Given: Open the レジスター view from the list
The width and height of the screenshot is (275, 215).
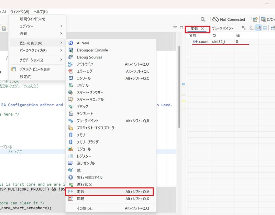Looking at the screenshot, I should click(84, 156).
